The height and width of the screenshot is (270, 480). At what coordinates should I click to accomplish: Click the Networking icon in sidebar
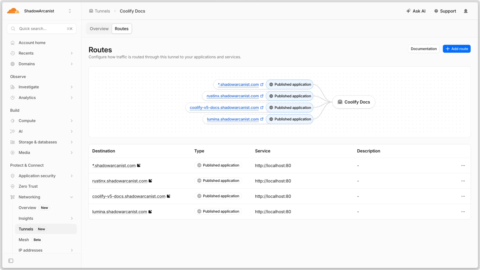click(12, 197)
